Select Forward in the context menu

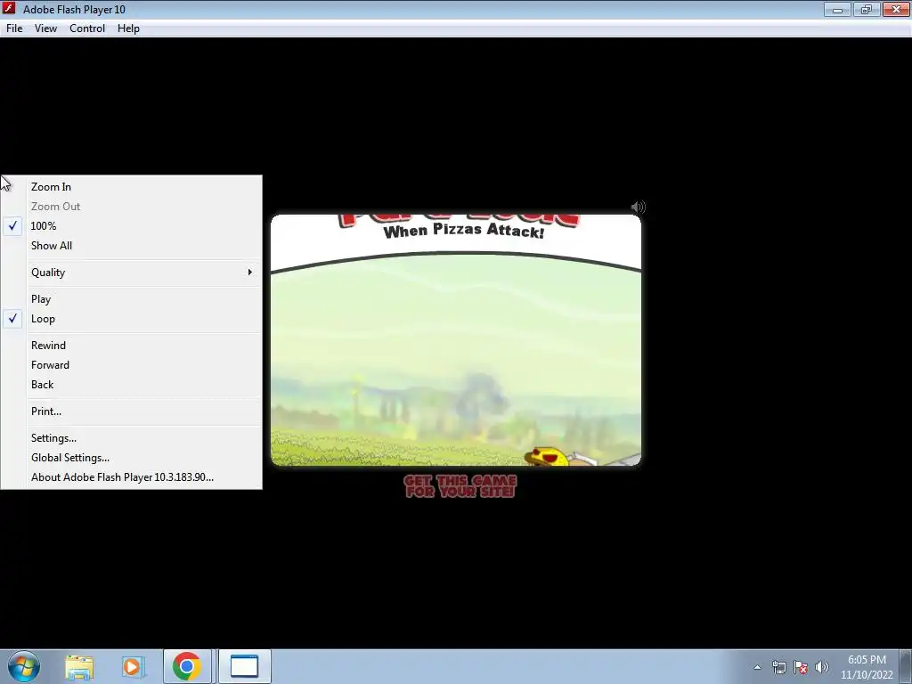[132, 365]
